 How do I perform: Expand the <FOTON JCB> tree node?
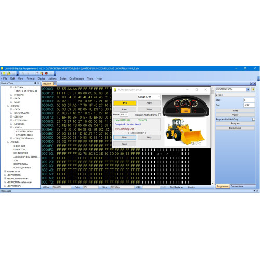point(11,120)
